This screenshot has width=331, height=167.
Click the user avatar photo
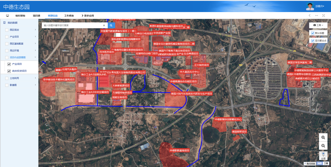pos(310,6)
